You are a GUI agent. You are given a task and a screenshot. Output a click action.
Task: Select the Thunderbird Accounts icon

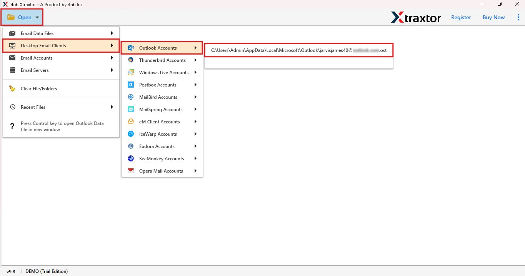pyautogui.click(x=131, y=60)
